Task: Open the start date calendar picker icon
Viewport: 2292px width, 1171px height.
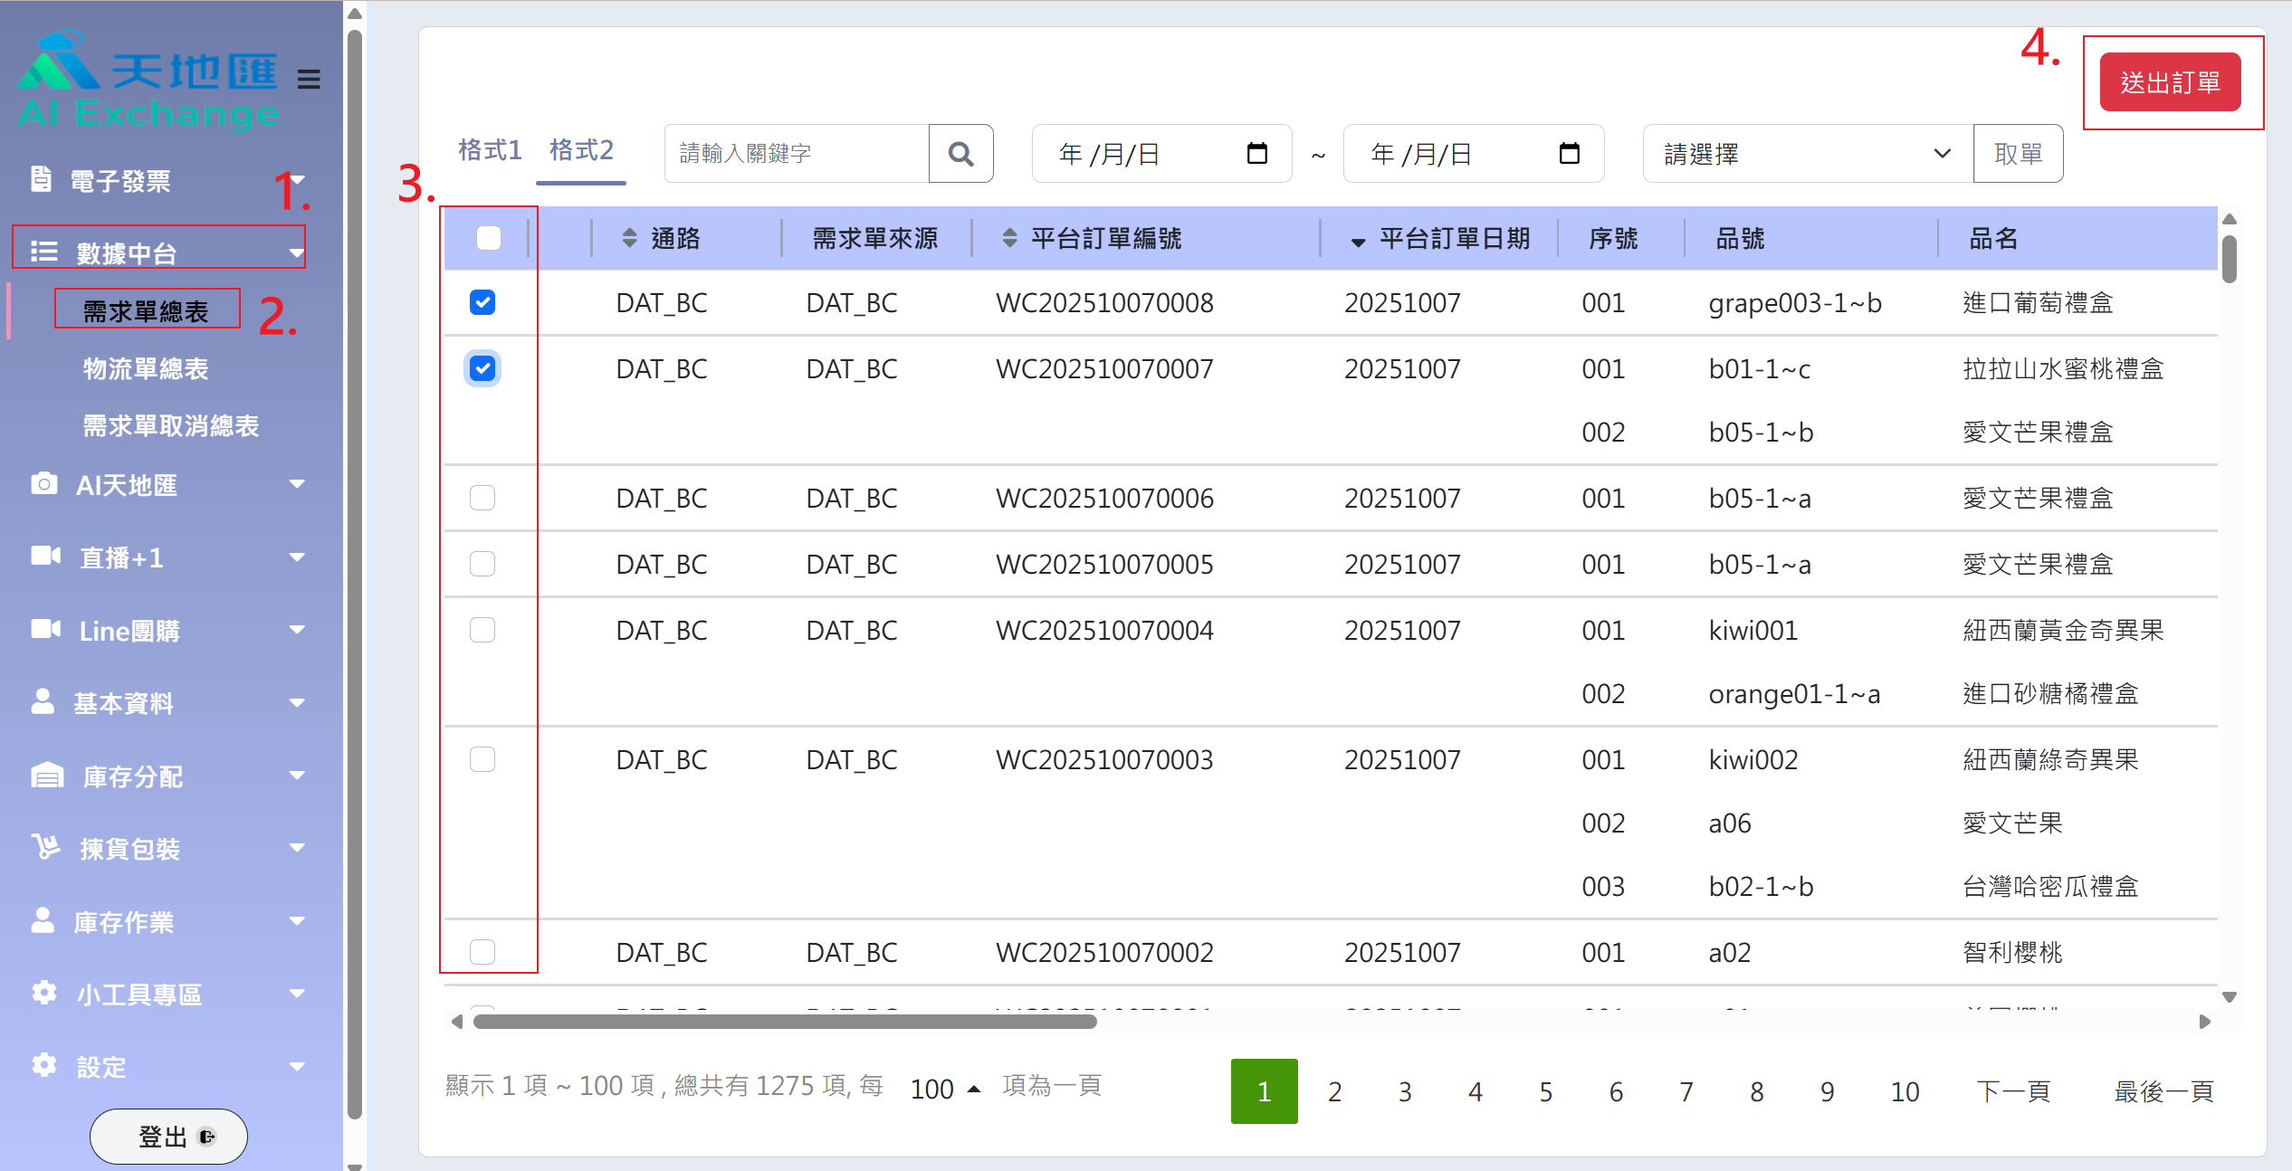Action: click(x=1256, y=154)
